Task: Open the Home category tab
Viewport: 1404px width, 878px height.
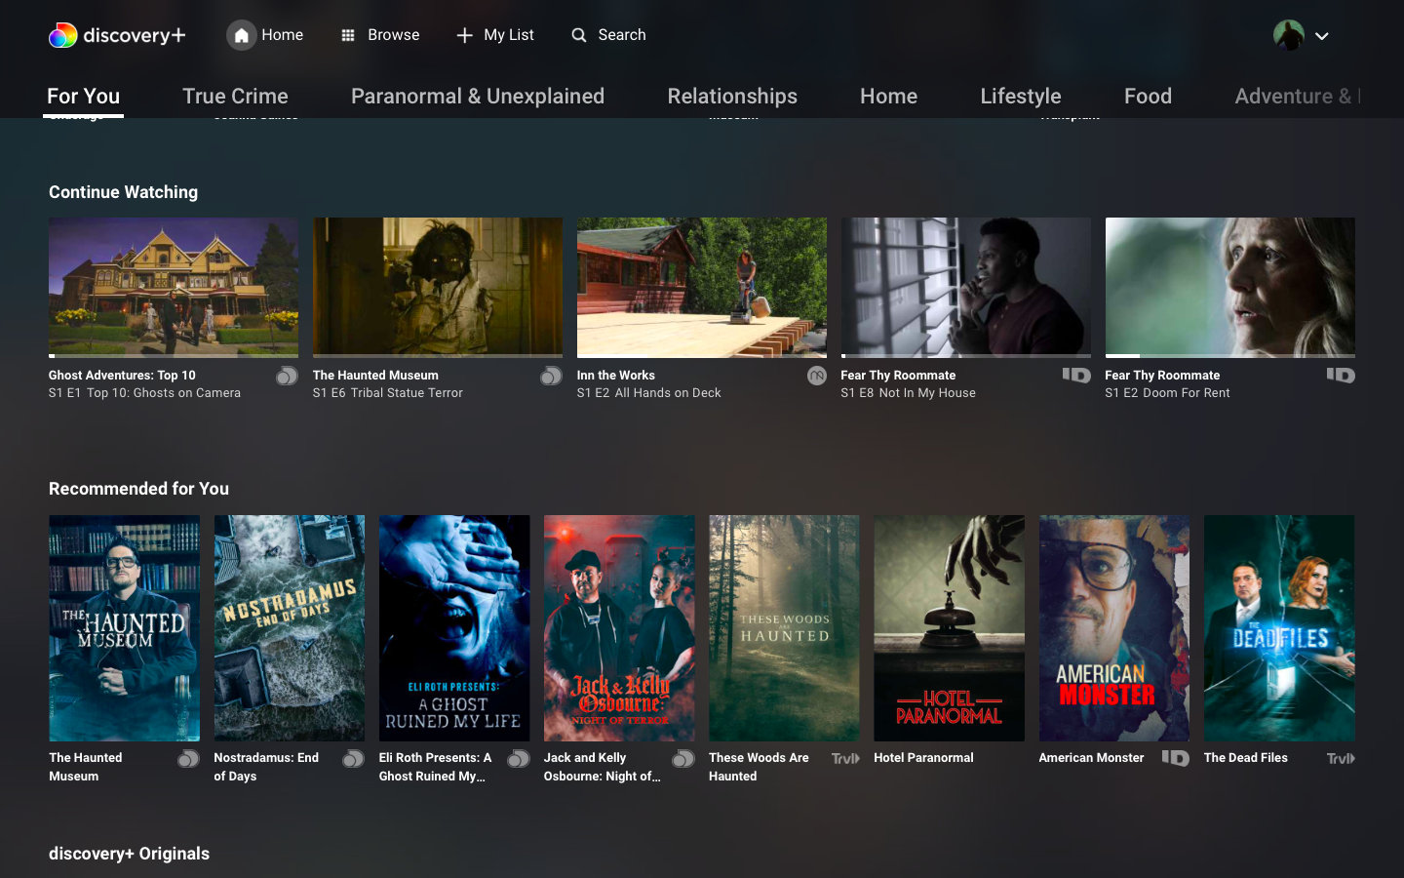Action: pos(888,96)
